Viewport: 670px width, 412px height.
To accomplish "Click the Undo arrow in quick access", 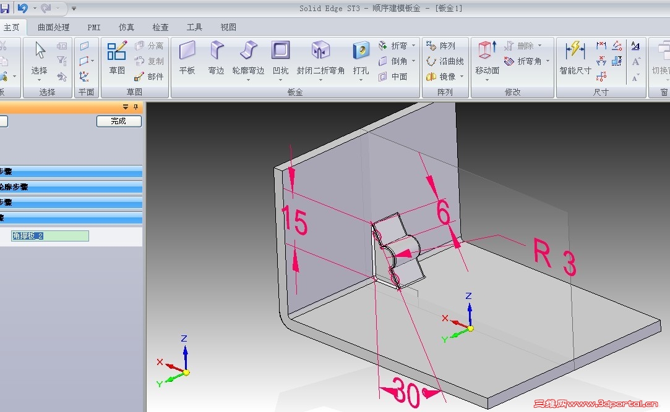I will click(23, 8).
